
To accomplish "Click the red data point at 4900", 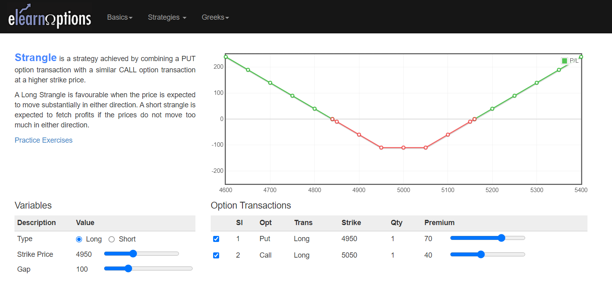I will point(359,135).
